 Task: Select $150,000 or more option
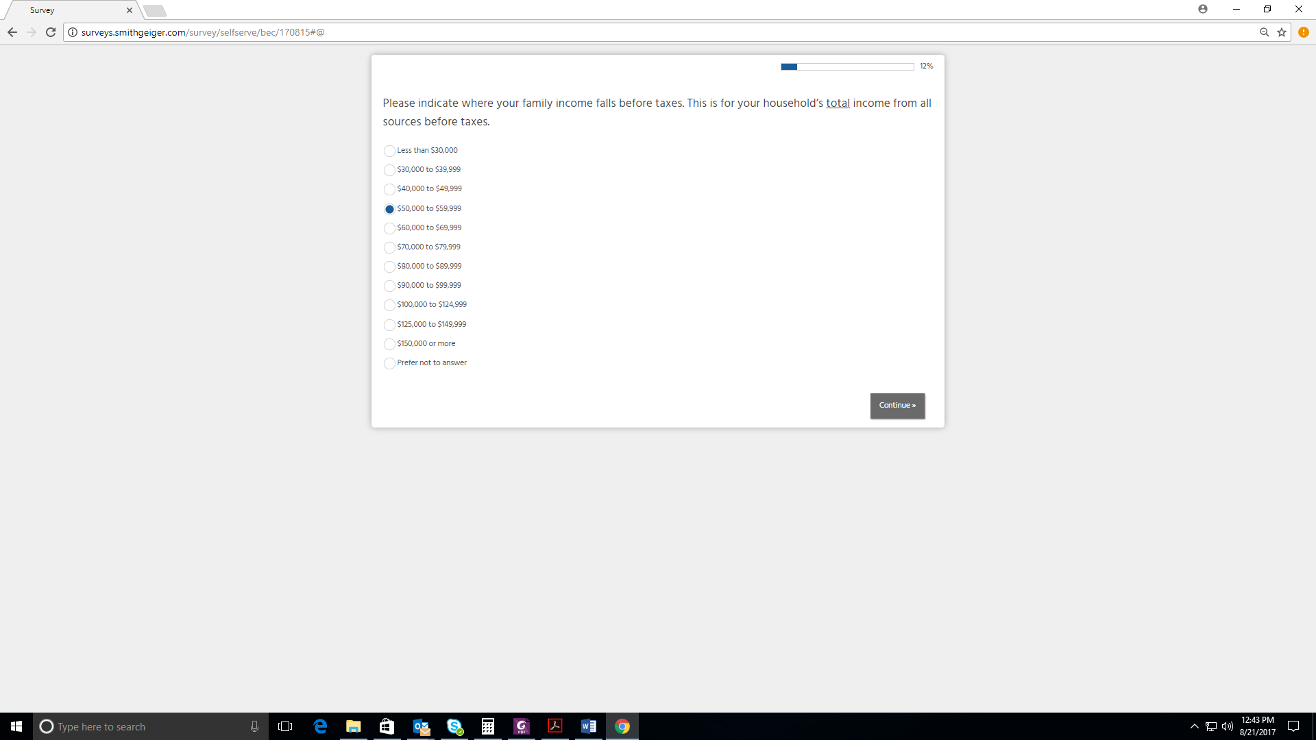click(x=389, y=344)
